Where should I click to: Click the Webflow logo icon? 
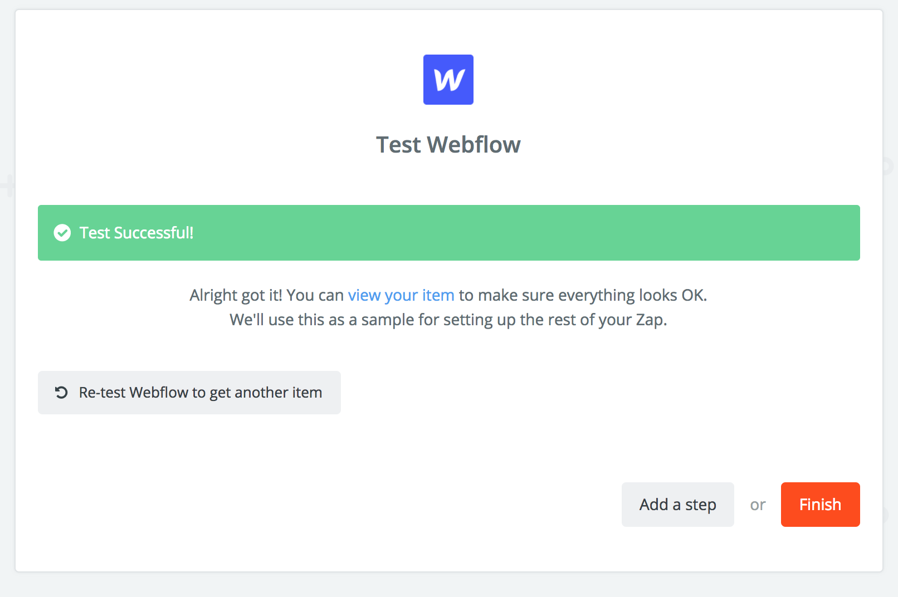click(448, 80)
